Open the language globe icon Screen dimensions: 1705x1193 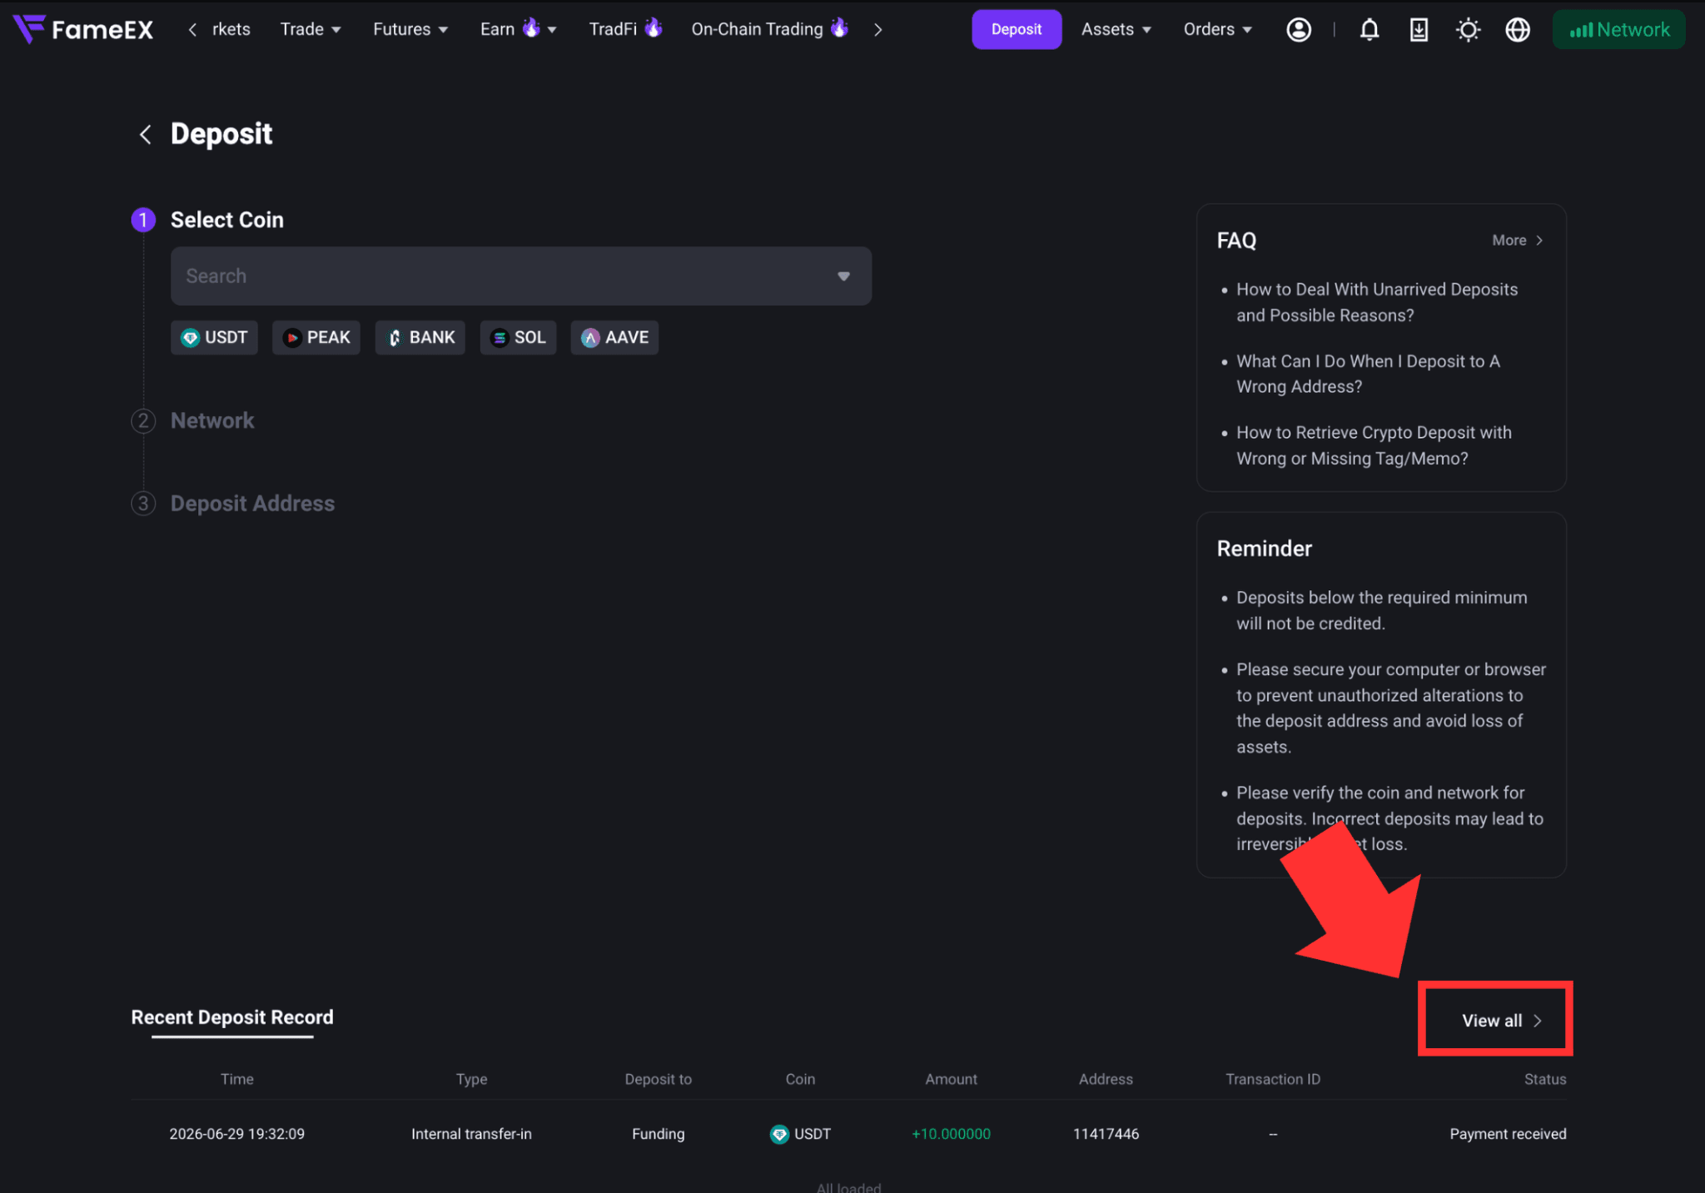1518,30
